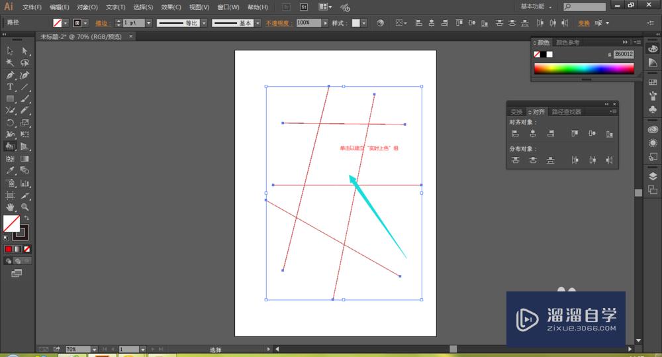Select the Scale tool
The width and height of the screenshot is (662, 357).
click(25, 123)
